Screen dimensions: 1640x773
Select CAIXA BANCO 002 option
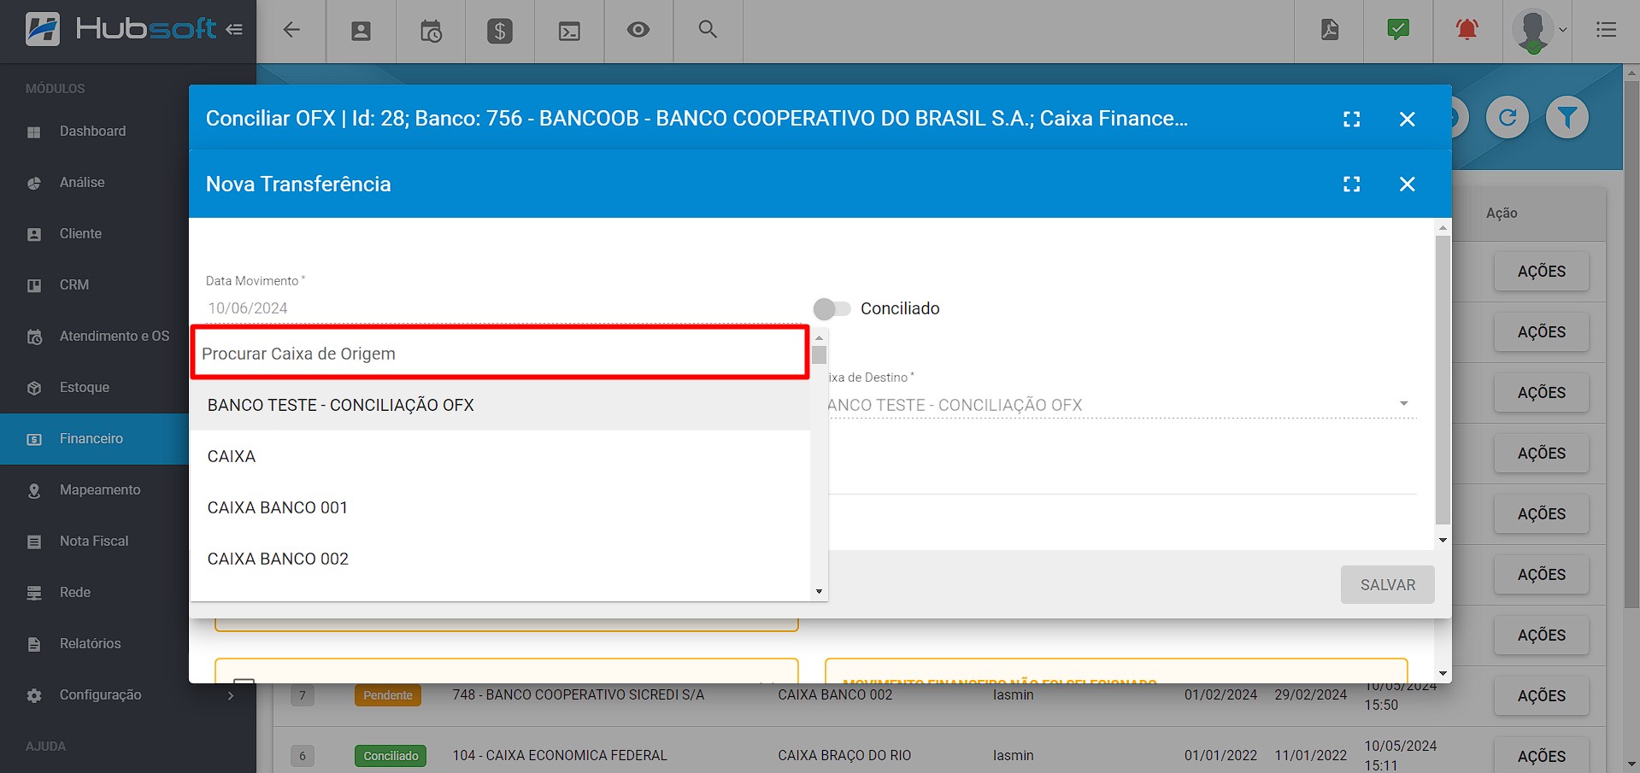(500, 559)
